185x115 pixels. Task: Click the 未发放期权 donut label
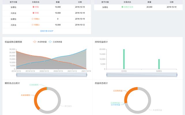(25, 95)
